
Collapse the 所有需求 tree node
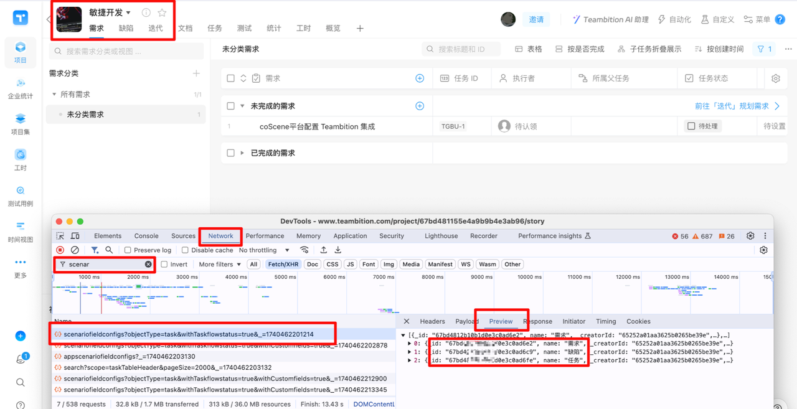55,95
